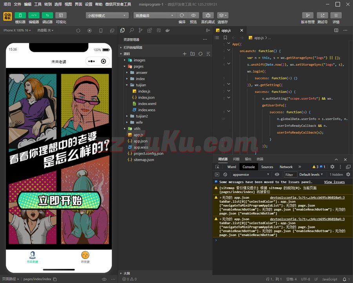353x283 pixels.
Task: Toggle the 编辑器 editor panel button
Action: point(34,15)
